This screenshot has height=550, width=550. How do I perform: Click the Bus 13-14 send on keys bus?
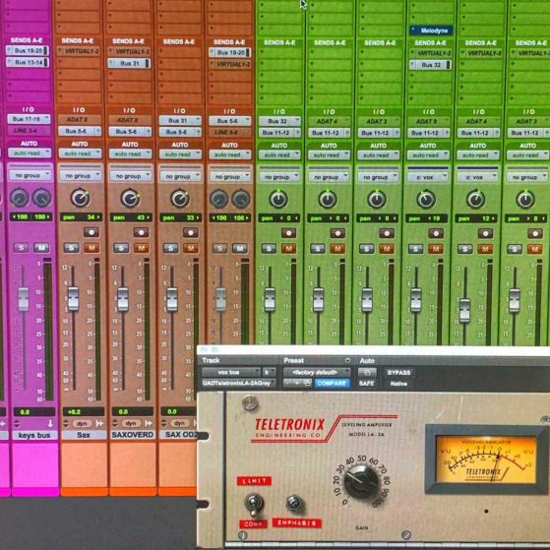click(x=28, y=62)
